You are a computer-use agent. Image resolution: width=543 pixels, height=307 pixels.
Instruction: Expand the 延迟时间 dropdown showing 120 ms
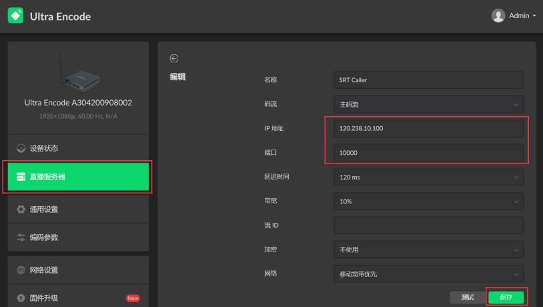point(428,177)
